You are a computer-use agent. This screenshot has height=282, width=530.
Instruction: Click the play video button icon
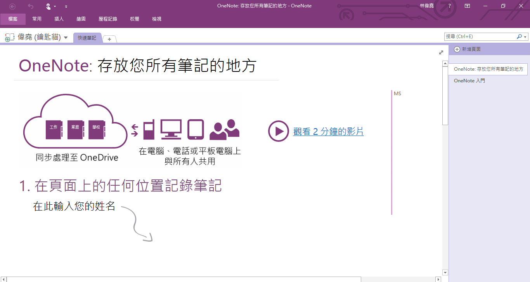(x=279, y=131)
